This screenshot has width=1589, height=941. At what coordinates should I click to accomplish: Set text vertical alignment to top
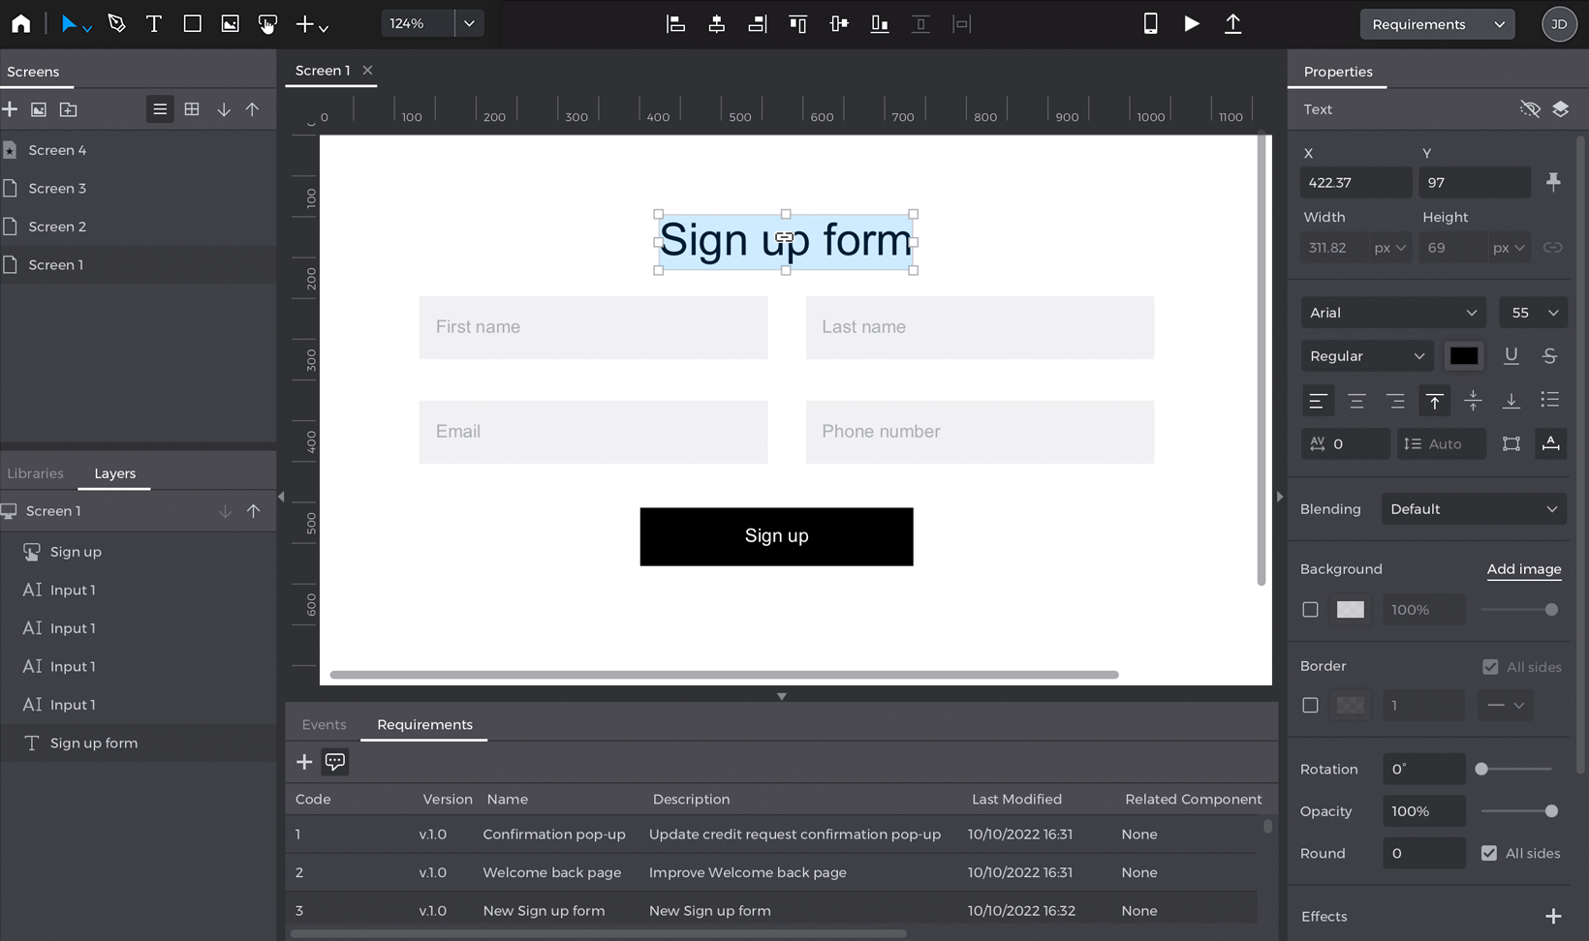point(1435,400)
